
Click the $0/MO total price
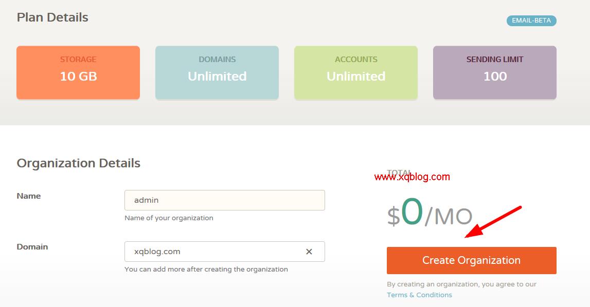tap(430, 213)
